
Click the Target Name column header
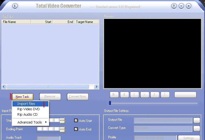[x=87, y=22]
